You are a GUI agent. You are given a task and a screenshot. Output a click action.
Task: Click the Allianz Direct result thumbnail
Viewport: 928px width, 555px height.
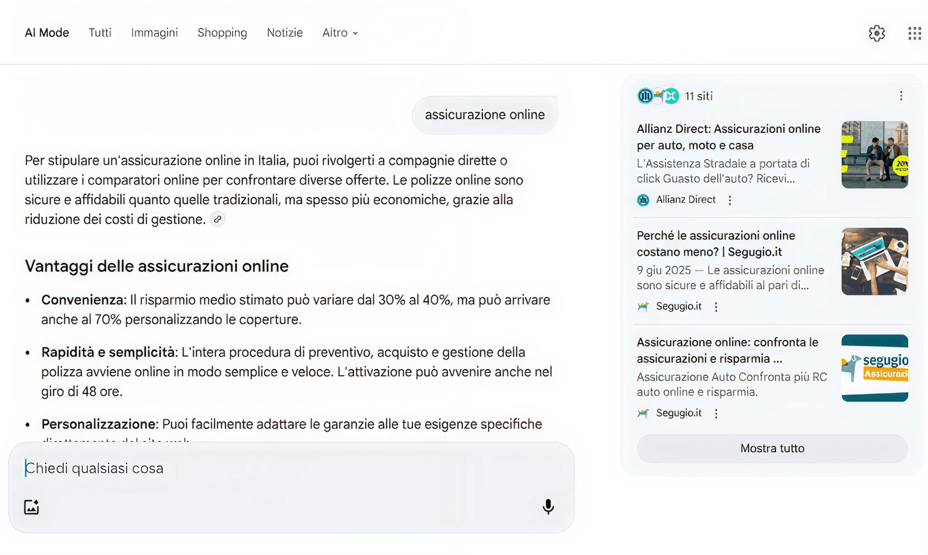[x=874, y=155]
